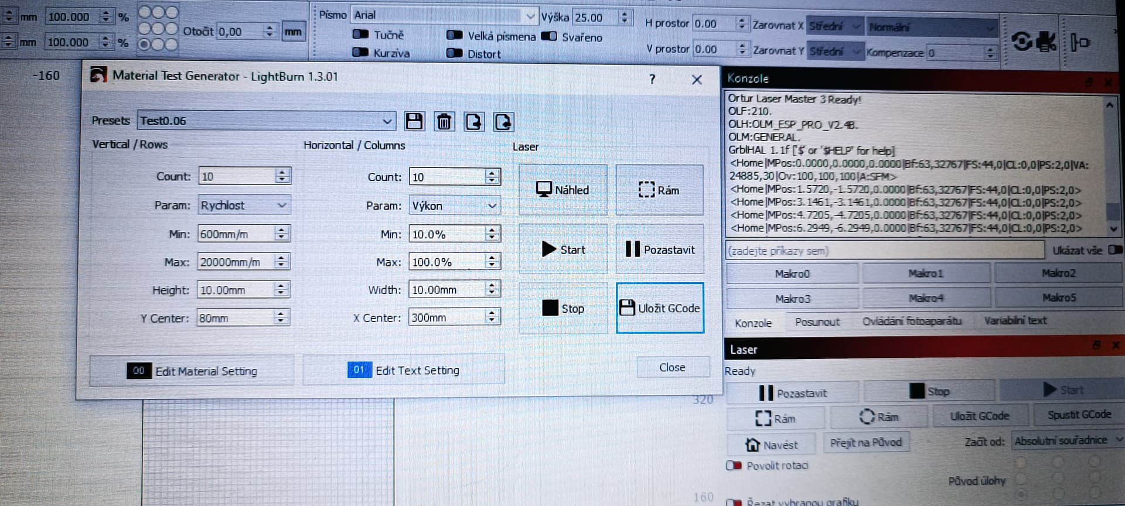This screenshot has height=506, width=1125.
Task: Toggle the Distort switch
Action: (x=455, y=53)
